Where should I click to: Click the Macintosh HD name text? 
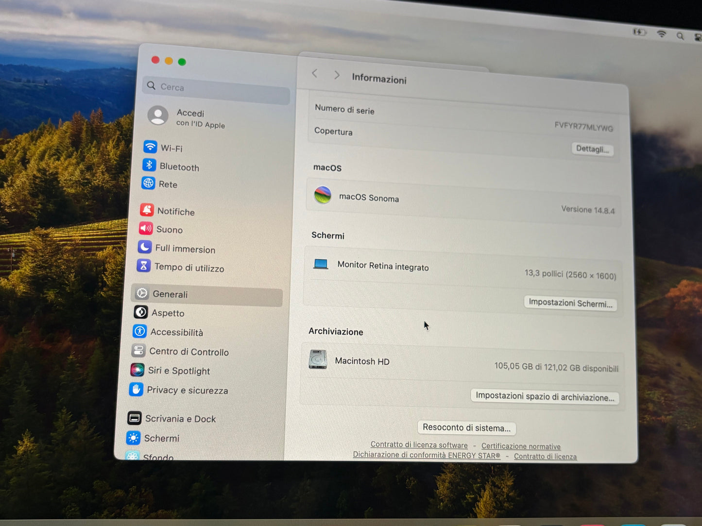click(x=362, y=361)
